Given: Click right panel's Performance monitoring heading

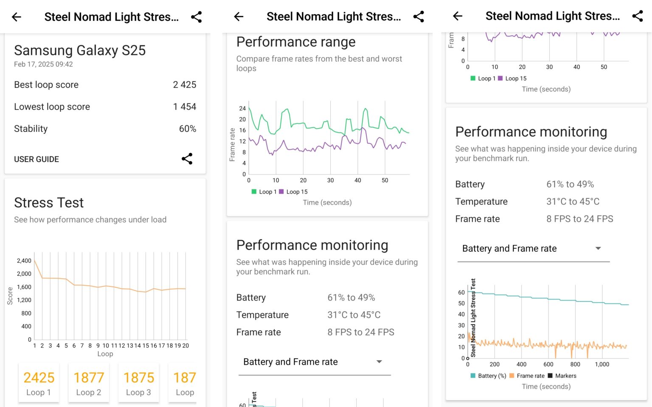Looking at the screenshot, I should [531, 132].
